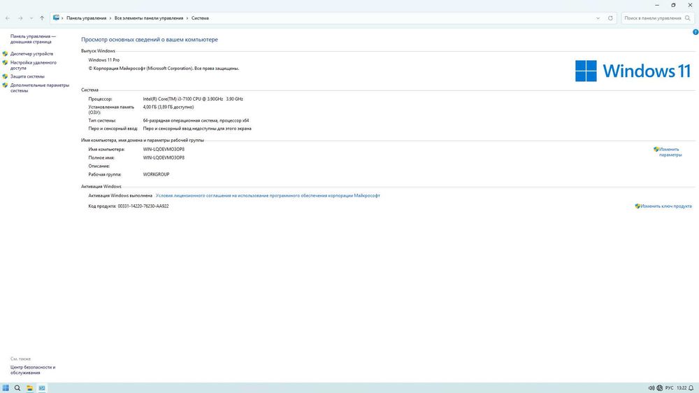Viewport: 699px width, 393px height.
Task: Go back with the Back arrow
Action: 8,18
